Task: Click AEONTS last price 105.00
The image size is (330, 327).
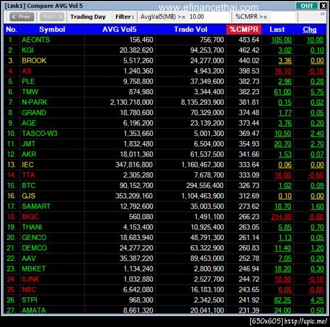Action: point(282,40)
